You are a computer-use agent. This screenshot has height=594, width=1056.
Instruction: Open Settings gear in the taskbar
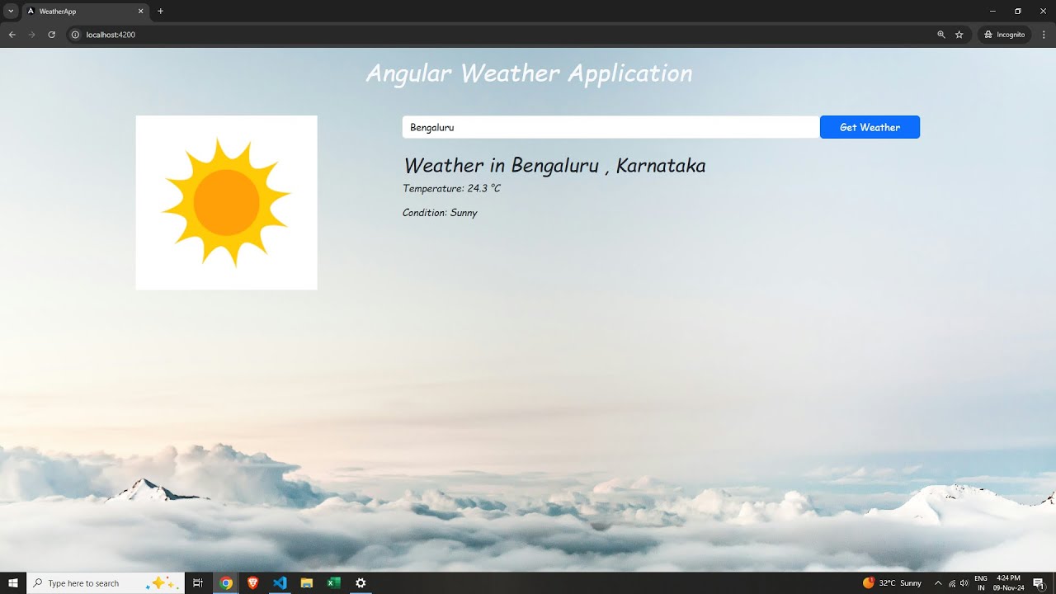tap(361, 583)
